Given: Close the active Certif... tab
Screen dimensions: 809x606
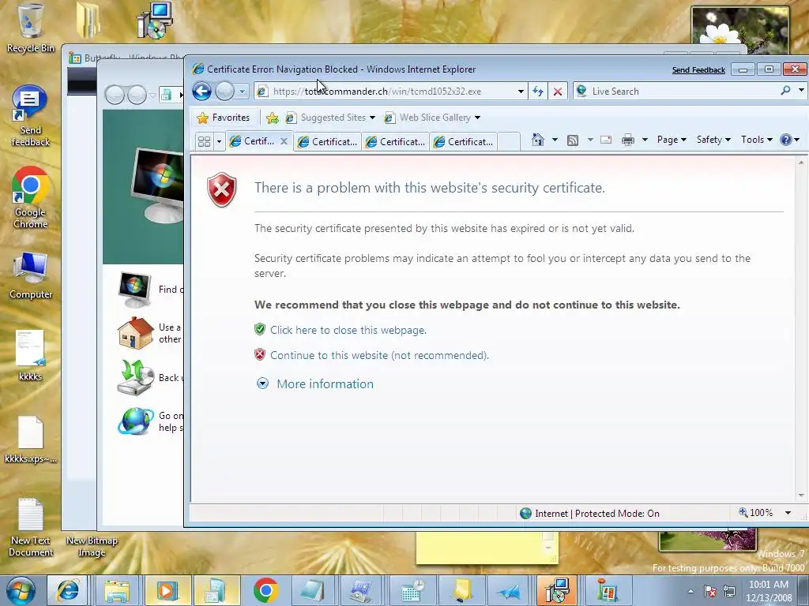Looking at the screenshot, I should tap(284, 141).
